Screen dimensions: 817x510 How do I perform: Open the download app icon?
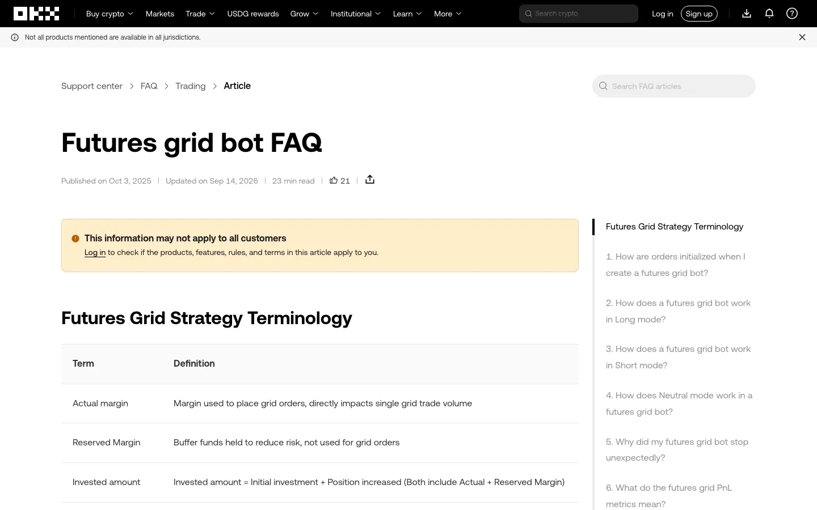[747, 14]
